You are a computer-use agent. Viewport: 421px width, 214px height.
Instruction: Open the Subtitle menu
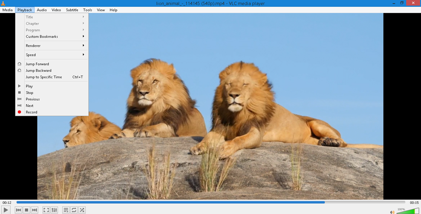(72, 10)
